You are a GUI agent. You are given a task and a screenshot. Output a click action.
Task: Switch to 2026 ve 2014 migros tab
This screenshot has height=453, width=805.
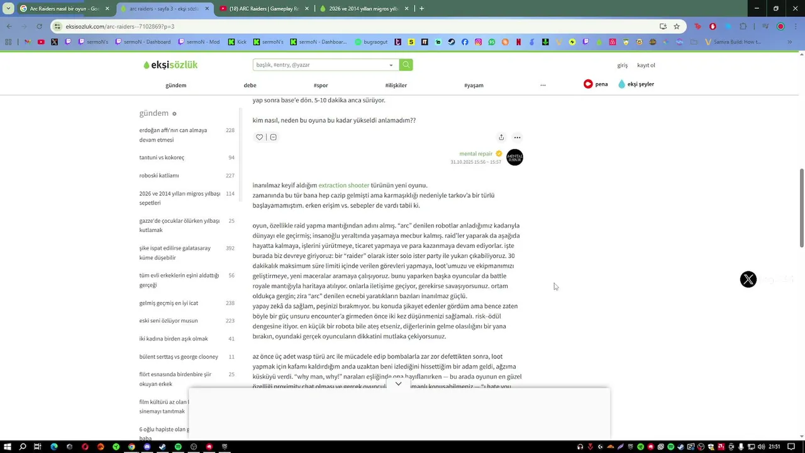[x=363, y=9]
